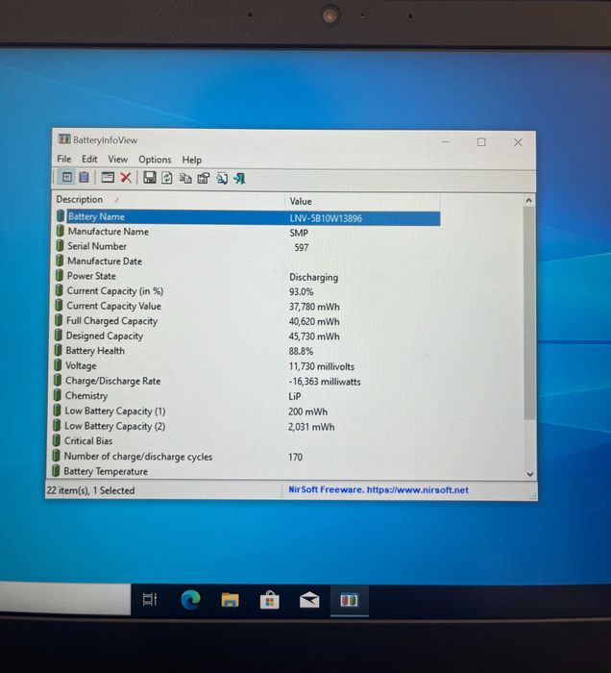Select the Current Capacity Value row
The height and width of the screenshot is (673, 611).
[247, 307]
